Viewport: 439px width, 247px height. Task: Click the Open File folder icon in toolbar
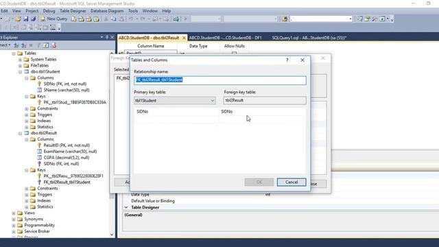pos(19,19)
